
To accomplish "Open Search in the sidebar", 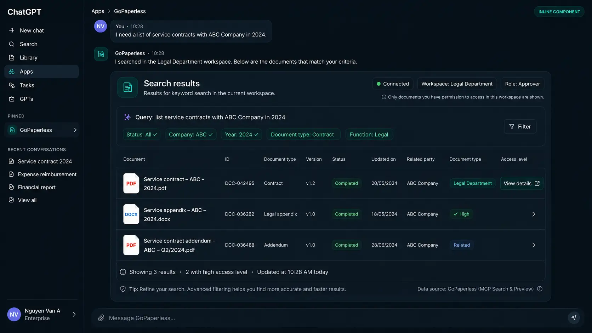I will point(41,44).
